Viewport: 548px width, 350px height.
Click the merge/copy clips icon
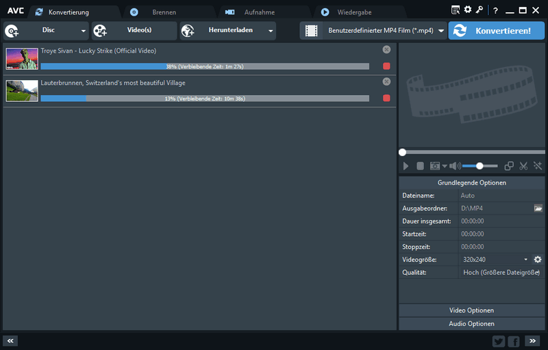(x=509, y=166)
